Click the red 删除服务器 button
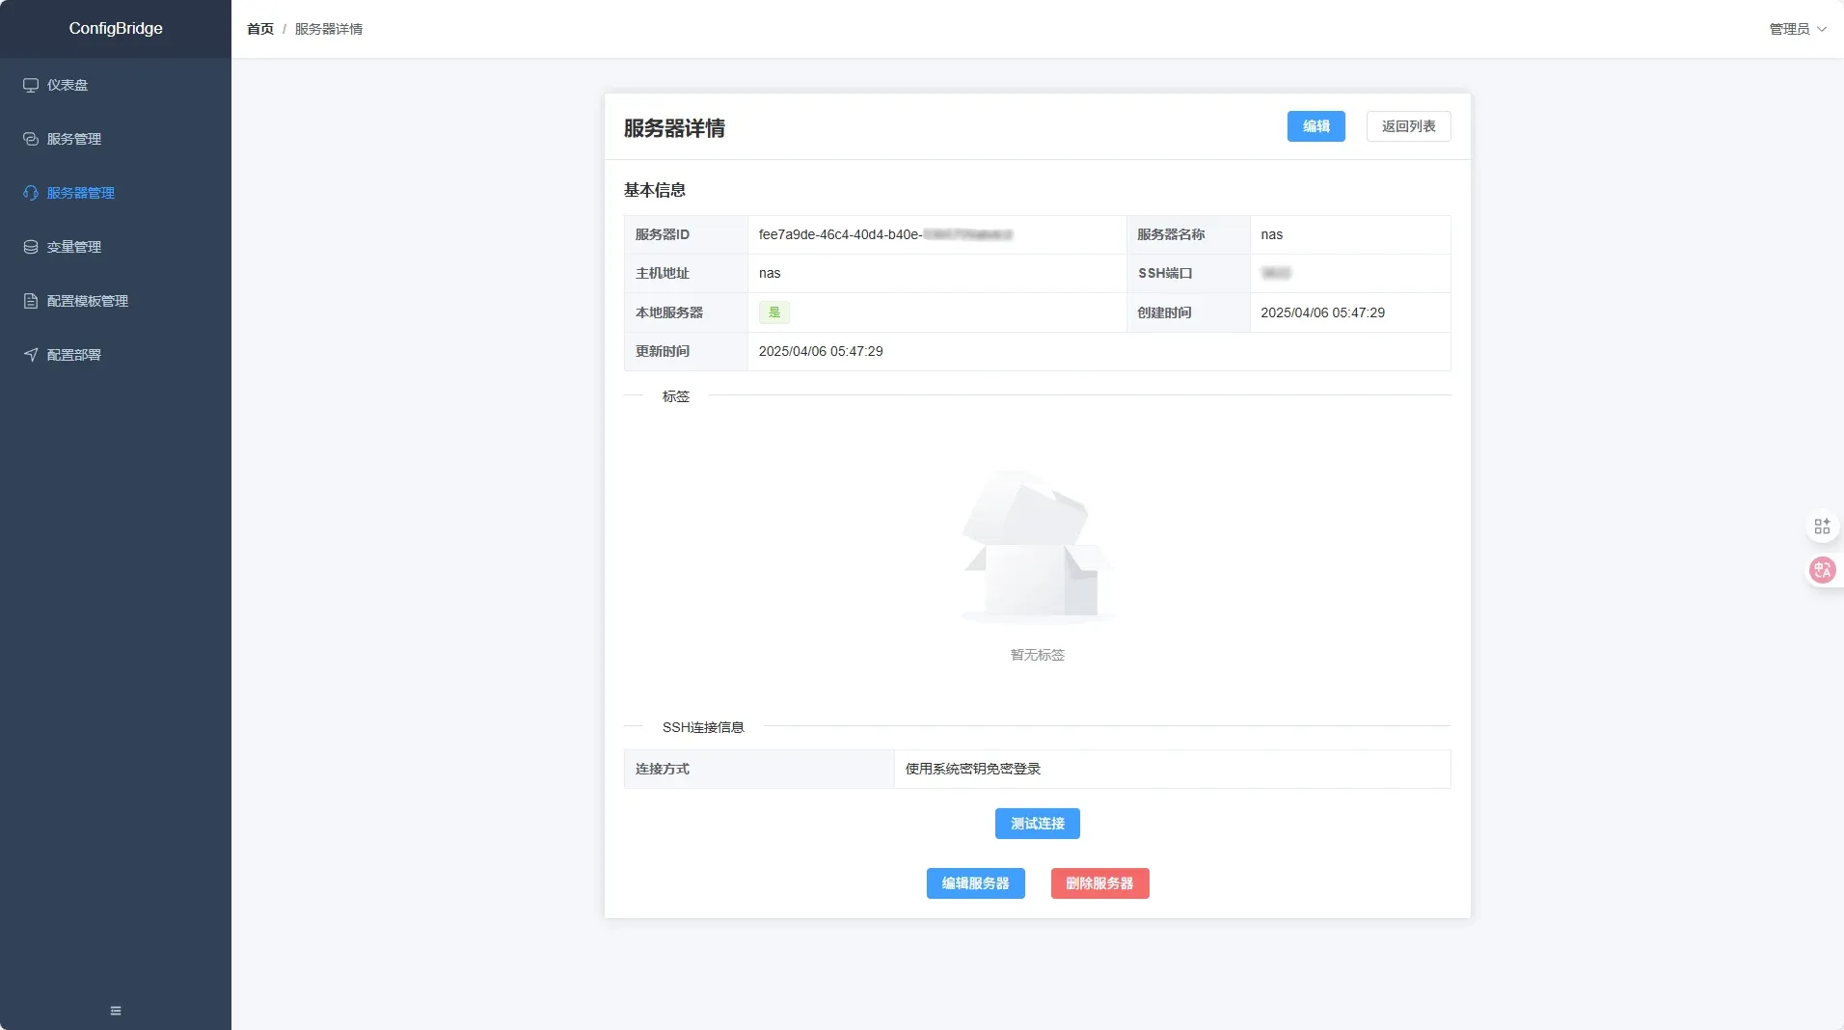 1098,882
